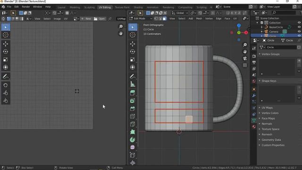The height and width of the screenshot is (170, 302).
Task: Click the blue Z axis gizmo handle
Action: tap(239, 25)
